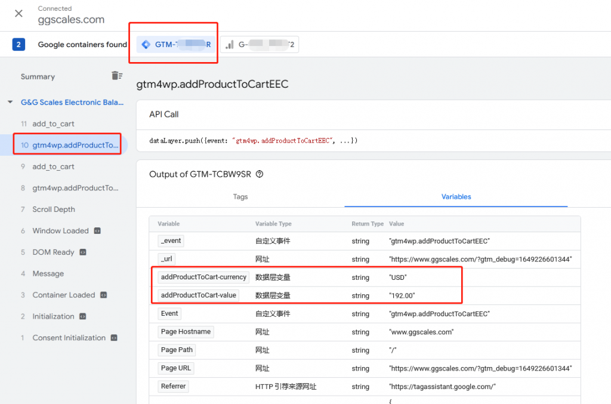Click the Event variable chip
This screenshot has width=611, height=404.
click(169, 313)
